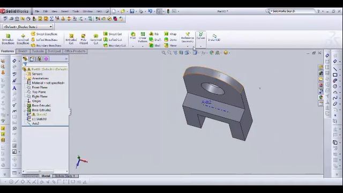
Task: Launch Instant3D mode
Action: coord(214,38)
